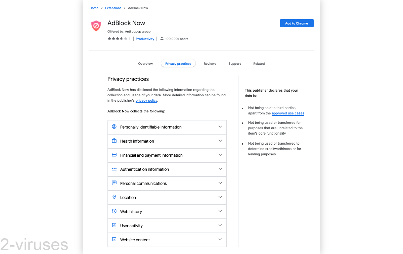Image resolution: width=403 pixels, height=254 pixels.
Task: Click the users count person icon
Action: (162, 39)
